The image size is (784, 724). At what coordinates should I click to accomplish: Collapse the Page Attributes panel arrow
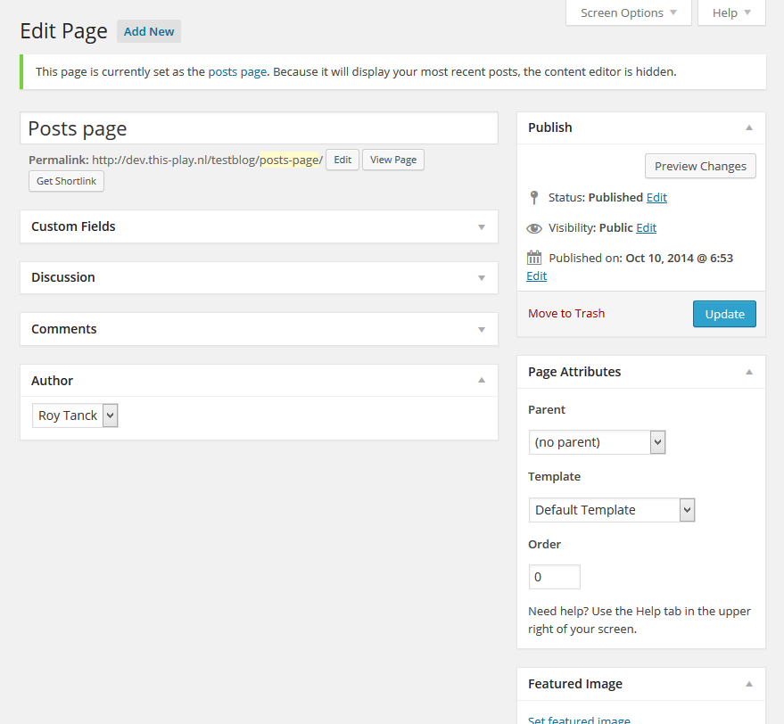click(749, 372)
